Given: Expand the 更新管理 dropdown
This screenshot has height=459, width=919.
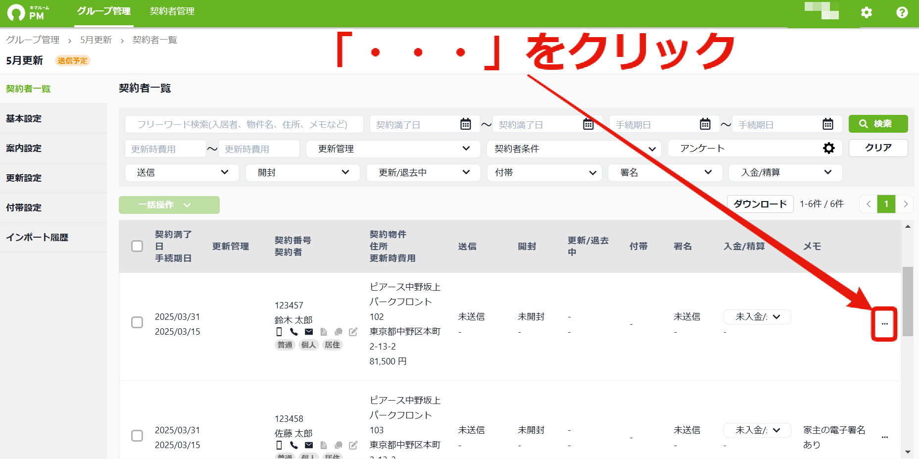Looking at the screenshot, I should pyautogui.click(x=393, y=149).
